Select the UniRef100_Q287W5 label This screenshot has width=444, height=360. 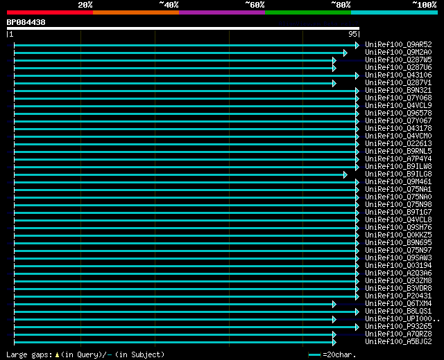pos(398,60)
